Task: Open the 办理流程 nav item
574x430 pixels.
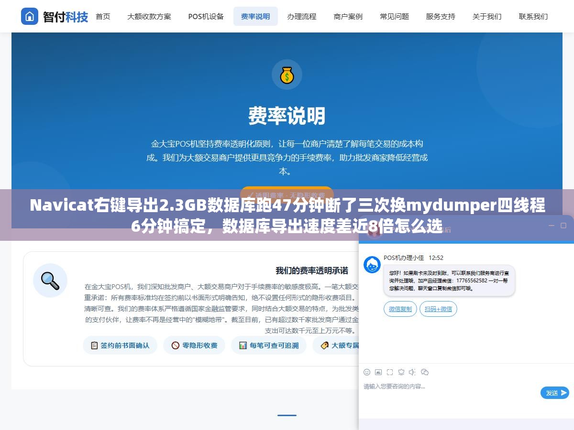Action: tap(301, 16)
